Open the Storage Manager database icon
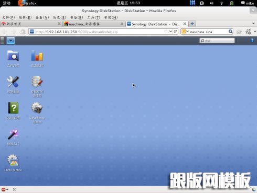 click(37, 82)
